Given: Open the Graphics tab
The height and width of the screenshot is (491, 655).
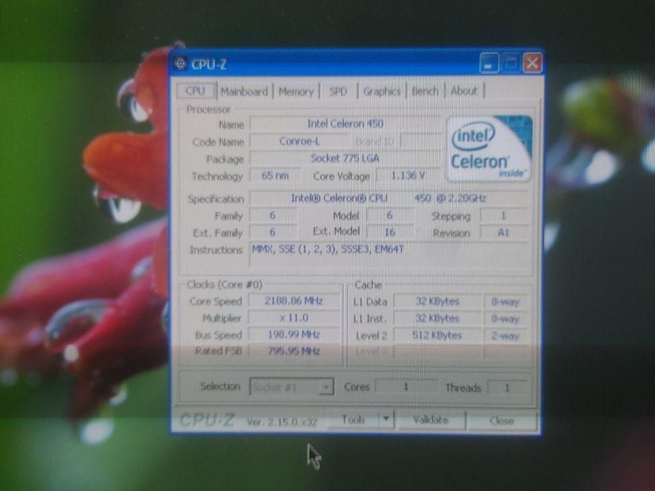Looking at the screenshot, I should [x=382, y=91].
